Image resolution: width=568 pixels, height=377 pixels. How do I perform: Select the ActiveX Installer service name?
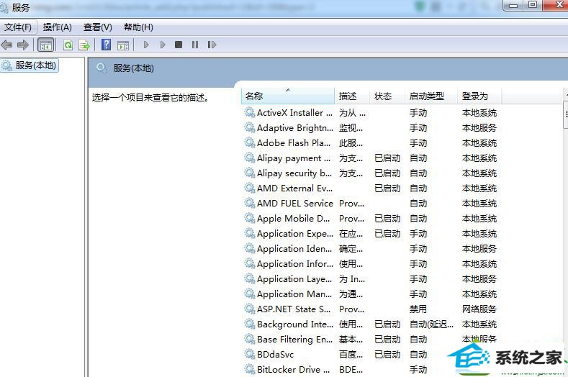click(x=294, y=113)
